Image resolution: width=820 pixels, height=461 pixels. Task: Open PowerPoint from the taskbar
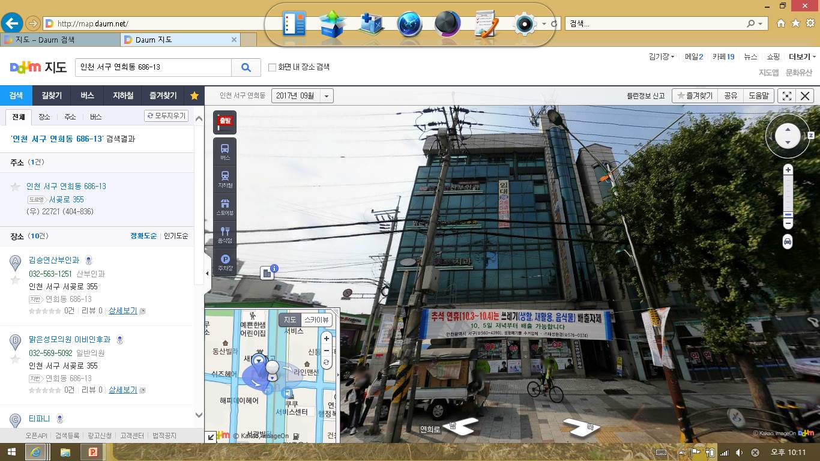coord(93,452)
